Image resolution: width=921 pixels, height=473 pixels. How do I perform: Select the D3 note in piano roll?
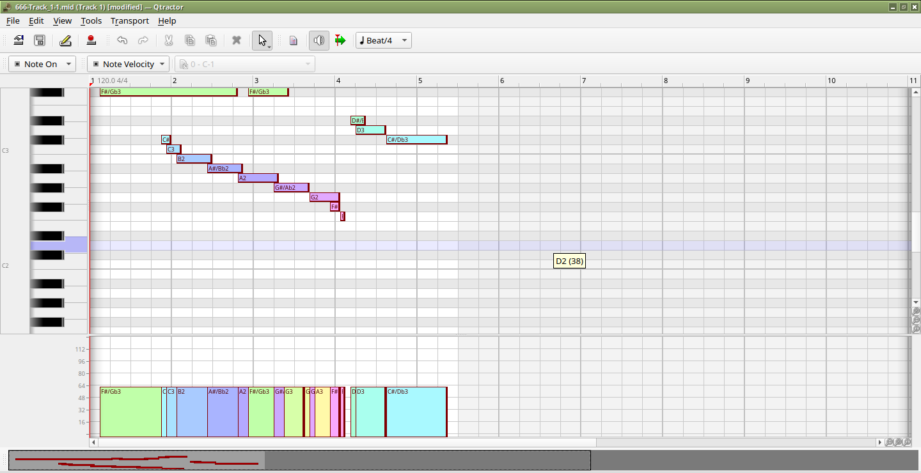371,130
